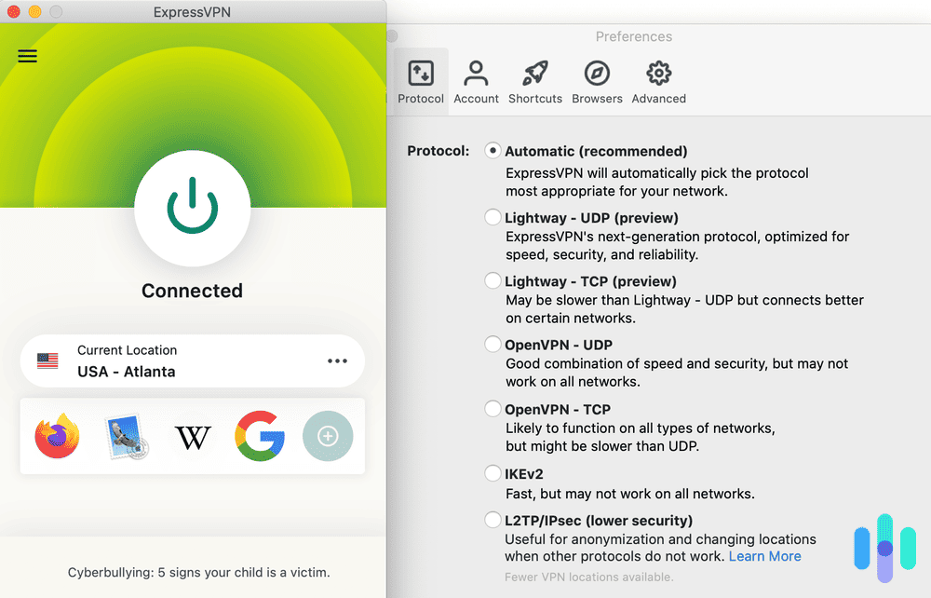Open the Advanced preferences tab

point(658,81)
